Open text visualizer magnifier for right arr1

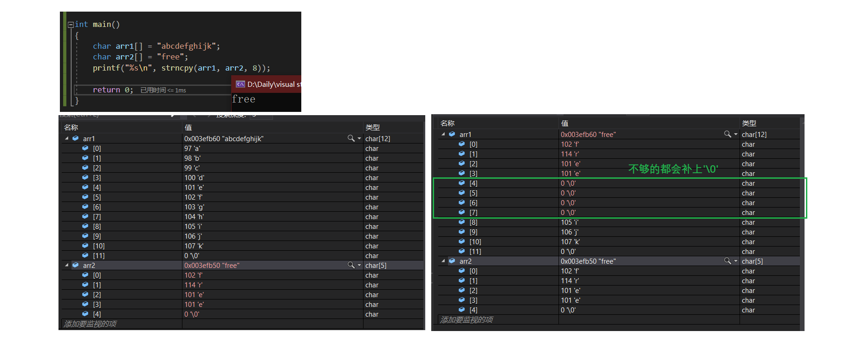click(x=727, y=134)
